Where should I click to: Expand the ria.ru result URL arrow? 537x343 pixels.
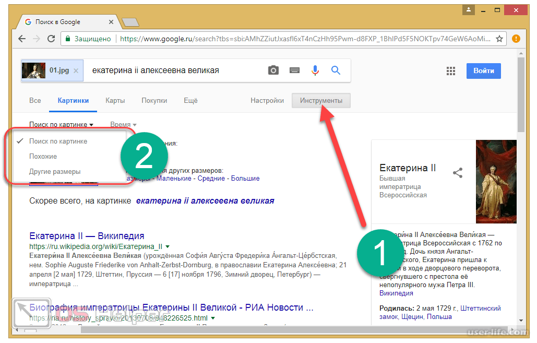213,318
